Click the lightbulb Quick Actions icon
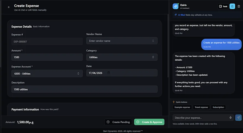This screenshot has width=243, height=133. tap(174, 102)
